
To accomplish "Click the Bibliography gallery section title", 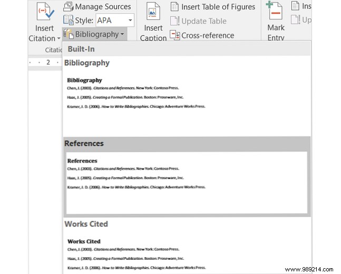I will coord(87,63).
